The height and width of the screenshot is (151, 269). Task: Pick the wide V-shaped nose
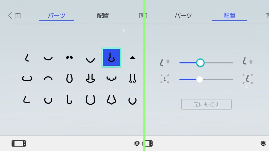(x=90, y=60)
